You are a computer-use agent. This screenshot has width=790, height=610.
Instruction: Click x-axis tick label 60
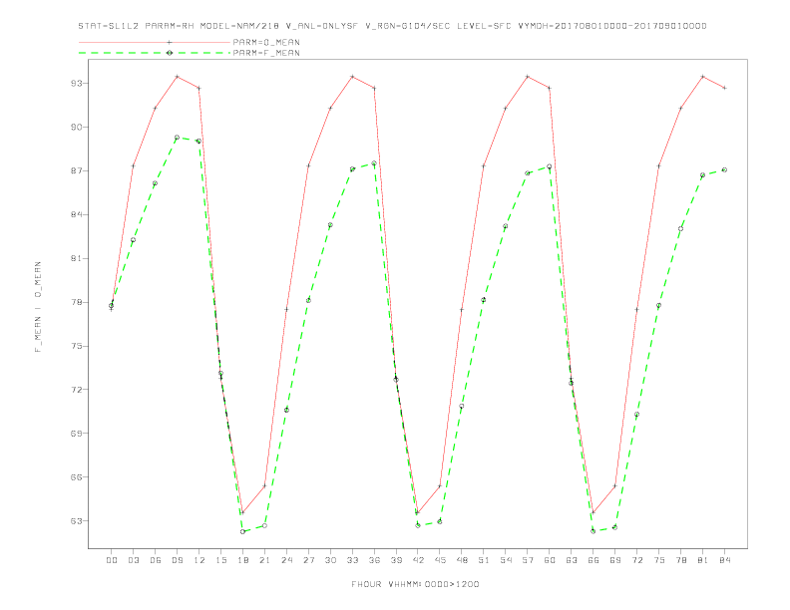coord(550,560)
